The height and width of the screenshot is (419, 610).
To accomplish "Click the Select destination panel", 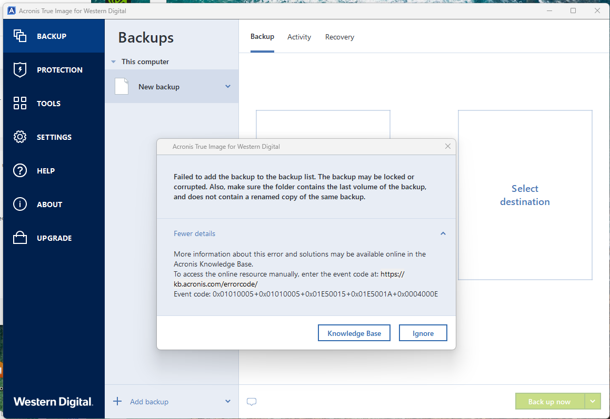I will click(x=525, y=195).
